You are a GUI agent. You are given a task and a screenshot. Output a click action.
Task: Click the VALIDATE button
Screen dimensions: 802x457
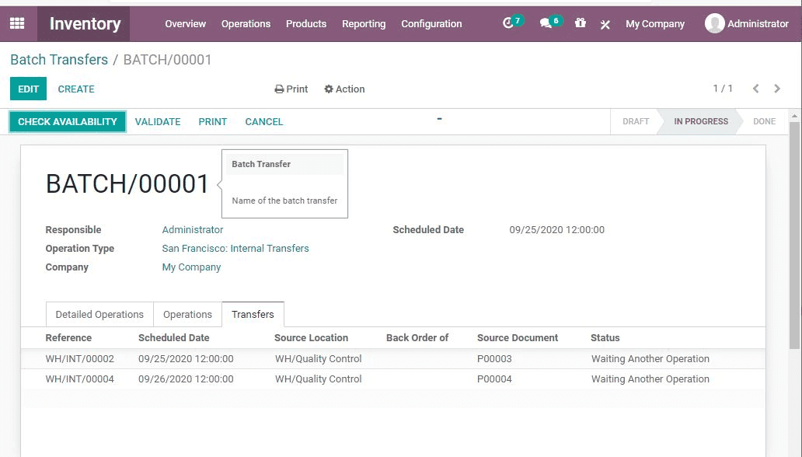[158, 122]
